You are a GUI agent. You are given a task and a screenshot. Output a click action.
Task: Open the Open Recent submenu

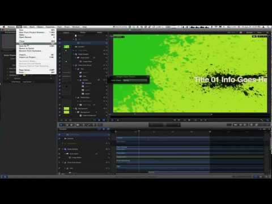pos(36,37)
